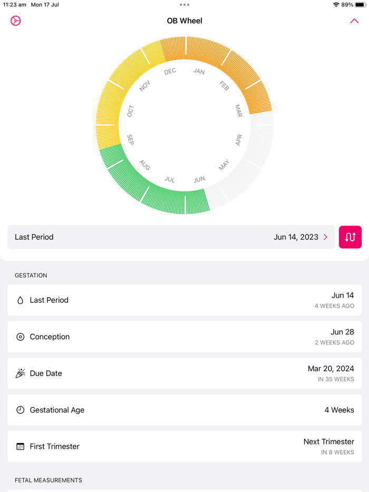This screenshot has width=369, height=492.
Task: Open the pregnancy wheel settings gear
Action: click(x=15, y=21)
